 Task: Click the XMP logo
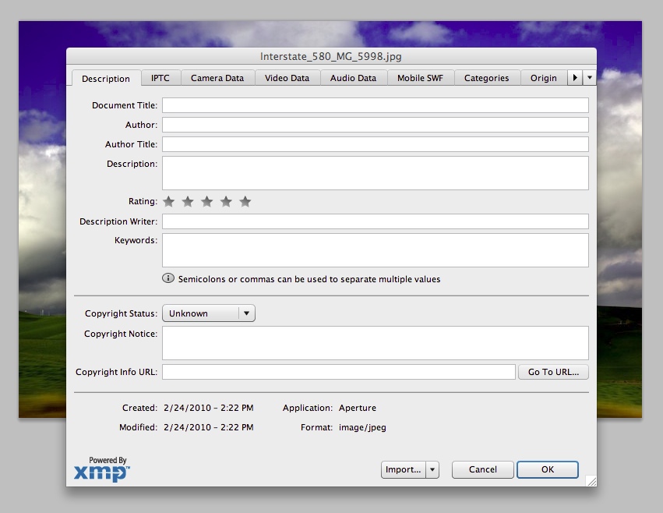click(x=101, y=470)
